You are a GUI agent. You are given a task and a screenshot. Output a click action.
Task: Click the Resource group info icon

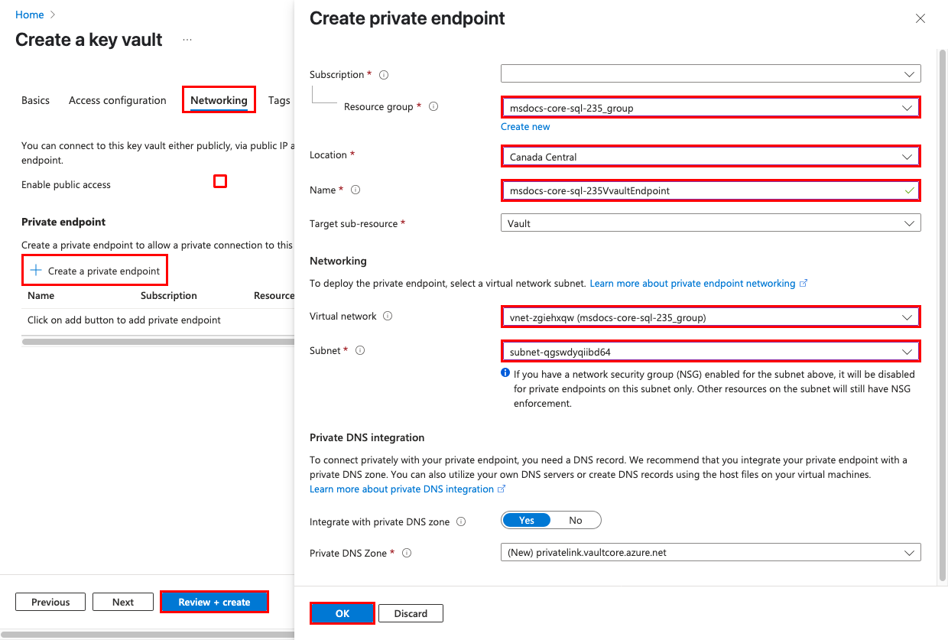tap(433, 106)
